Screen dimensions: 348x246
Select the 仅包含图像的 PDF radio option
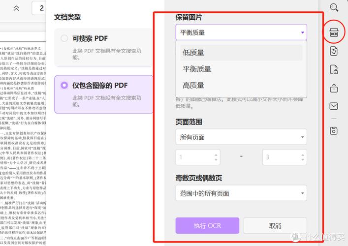[x=64, y=85]
